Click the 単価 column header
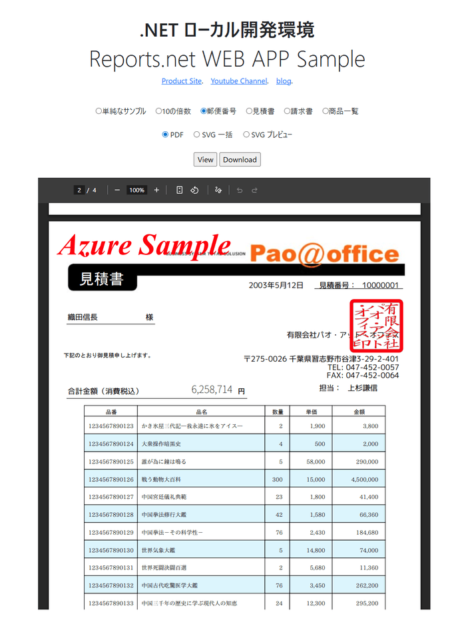Viewport: 460px width, 626px height. click(x=311, y=412)
